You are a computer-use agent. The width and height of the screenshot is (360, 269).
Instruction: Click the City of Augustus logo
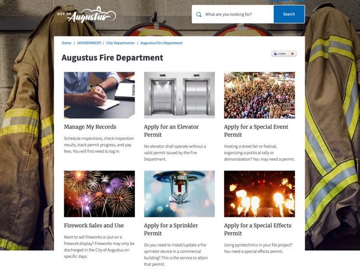[x=86, y=15]
